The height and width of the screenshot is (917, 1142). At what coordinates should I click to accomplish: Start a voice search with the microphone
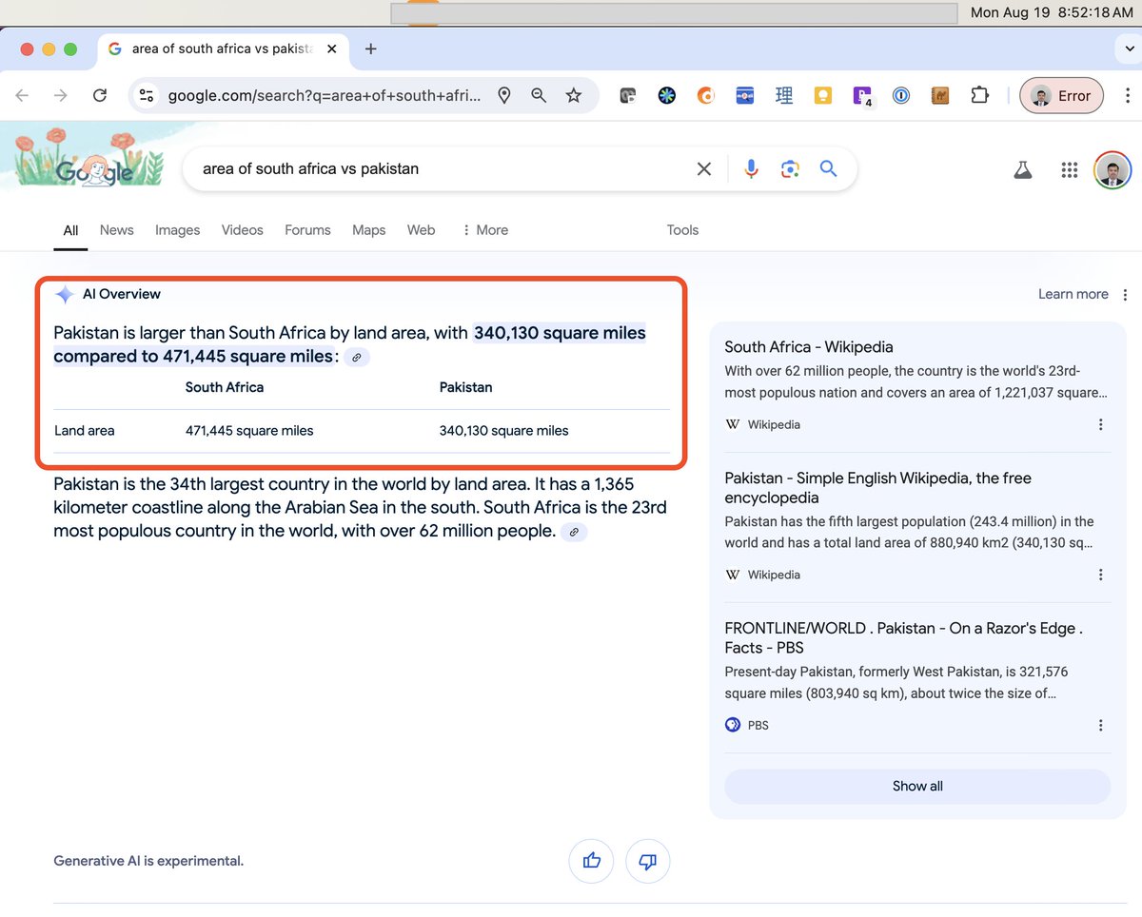(x=751, y=168)
